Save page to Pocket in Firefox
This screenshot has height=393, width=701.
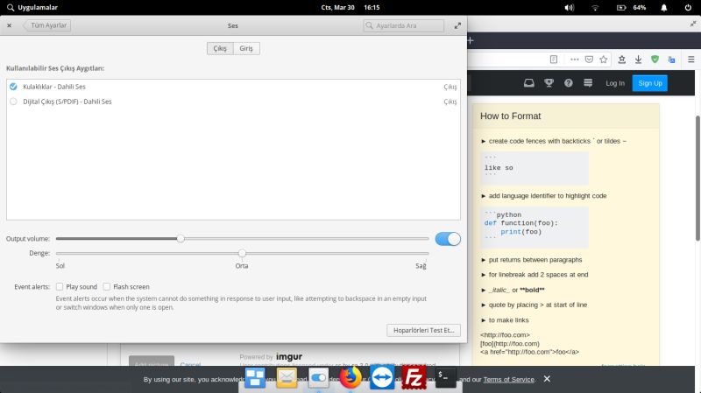[589, 60]
